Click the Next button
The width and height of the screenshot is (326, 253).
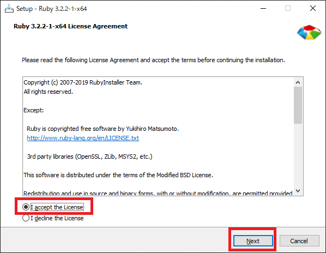pos(253,241)
